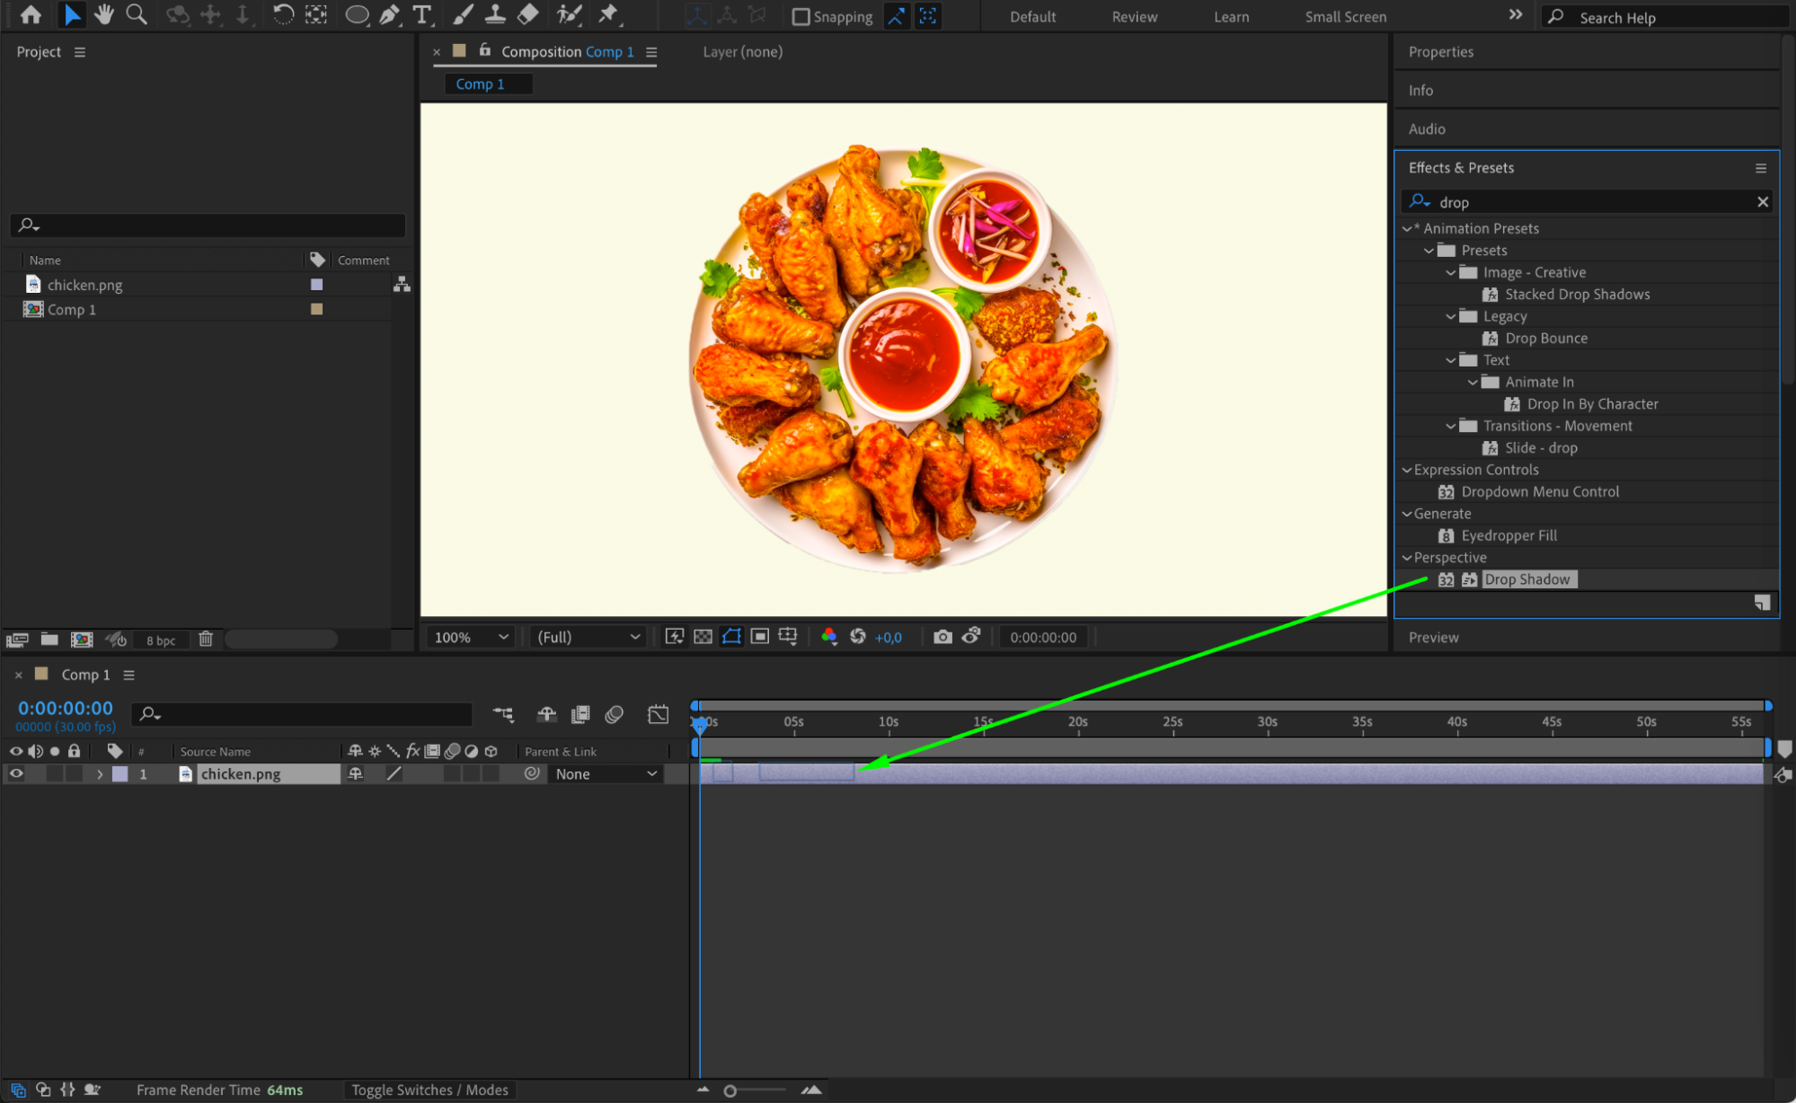Open the 100% magnification dropdown
Image resolution: width=1796 pixels, height=1103 pixels.
click(472, 637)
